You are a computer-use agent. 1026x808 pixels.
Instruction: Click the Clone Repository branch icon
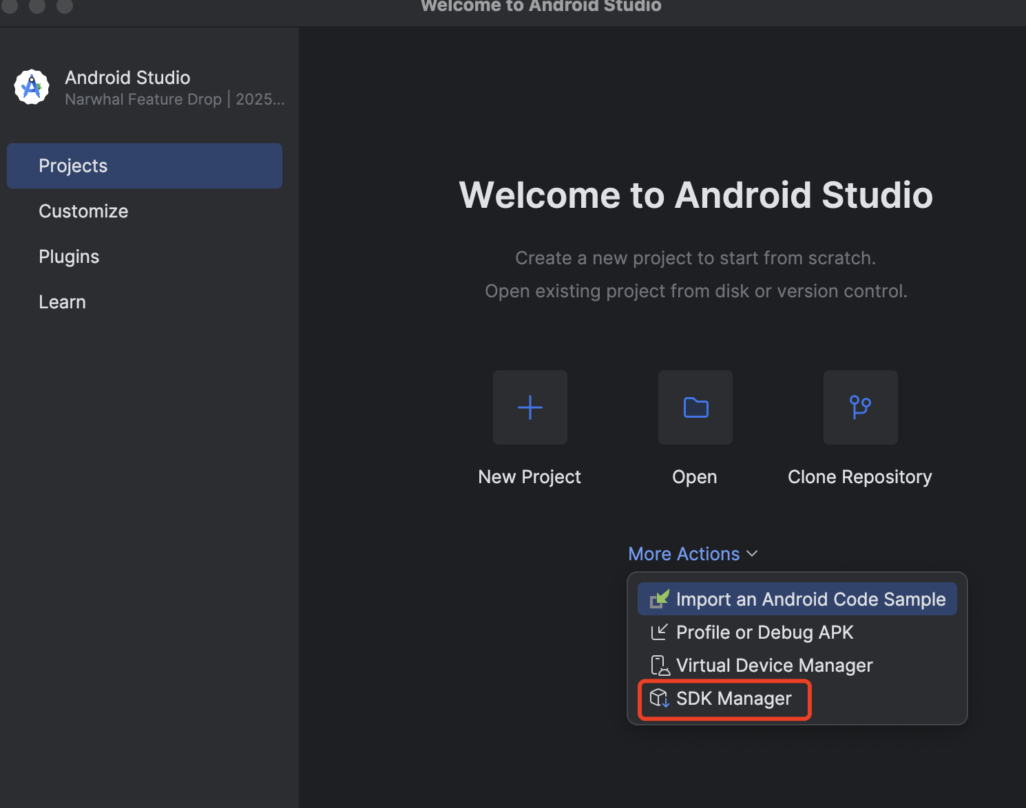pos(861,407)
